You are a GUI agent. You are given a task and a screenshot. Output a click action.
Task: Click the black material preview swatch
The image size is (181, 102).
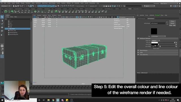click(x=154, y=31)
